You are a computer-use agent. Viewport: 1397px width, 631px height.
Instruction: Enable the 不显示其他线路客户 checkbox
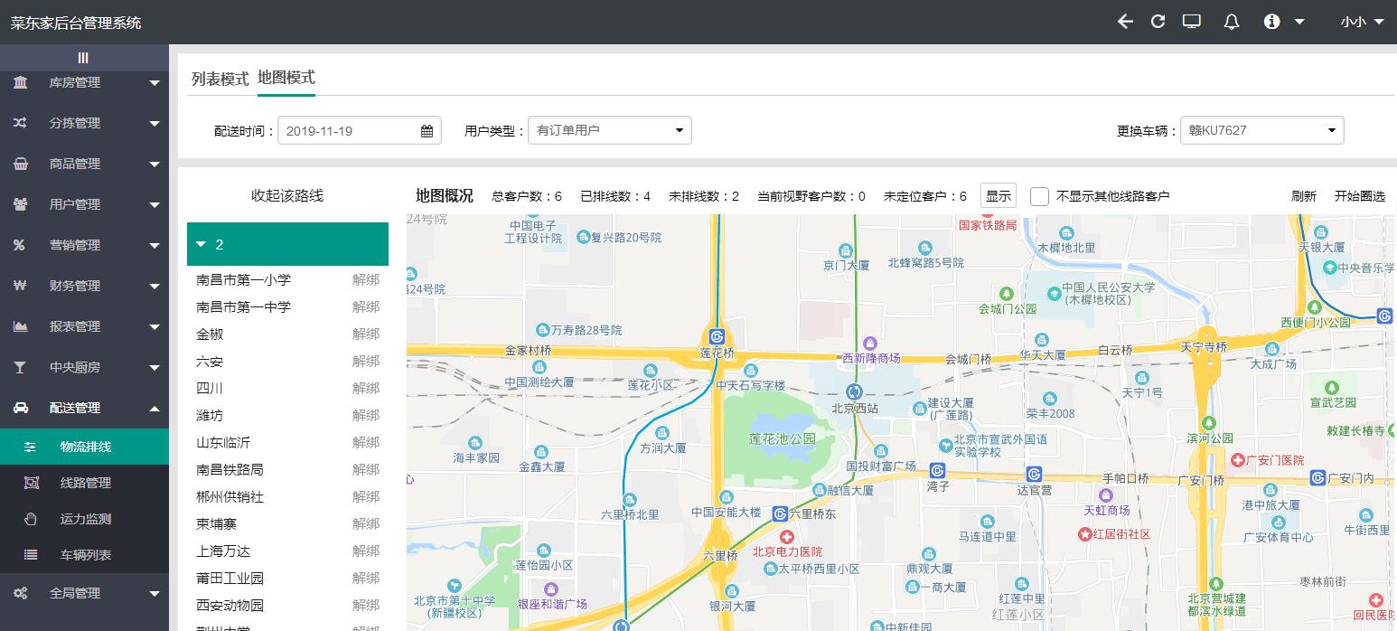point(1039,196)
